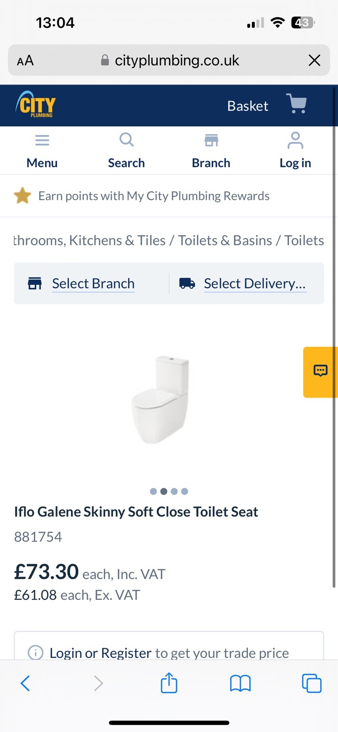Open the AA reader text-size menu
Image resolution: width=338 pixels, height=732 pixels.
26,60
